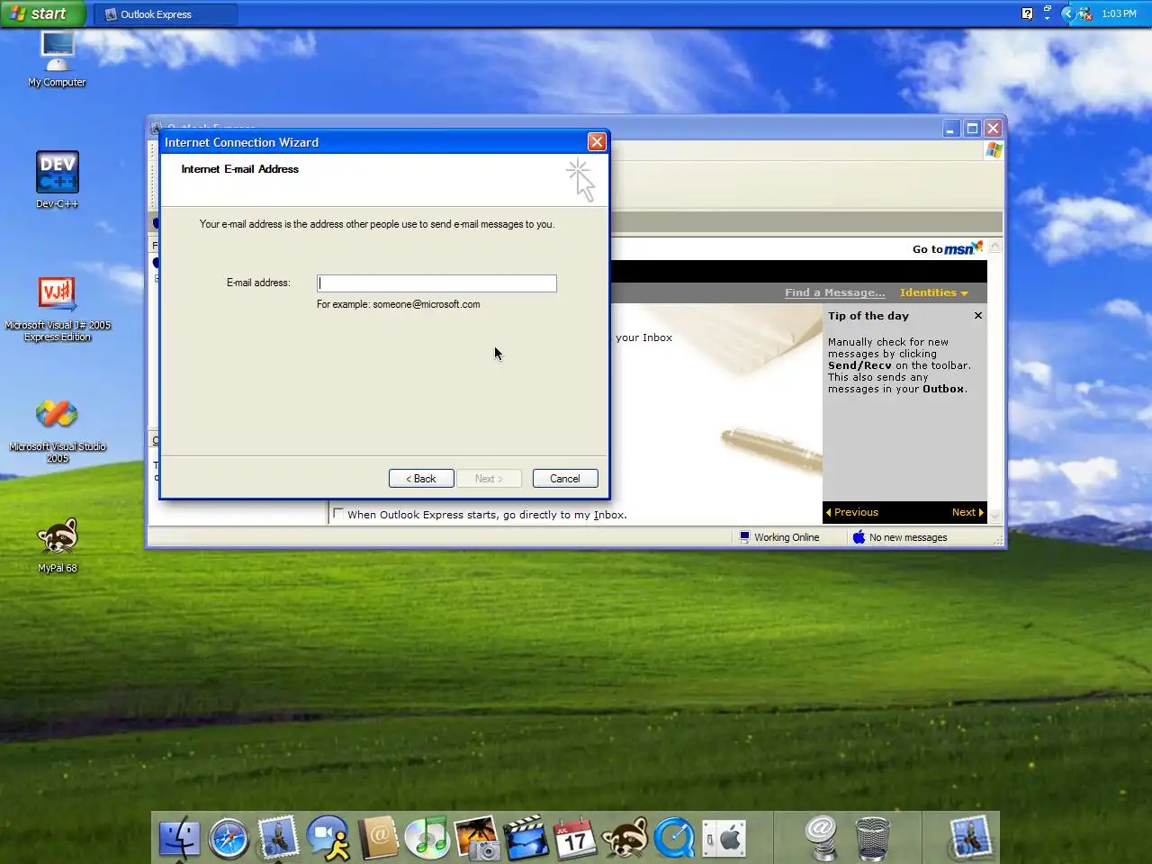Click Outlook Express taskbar button

coord(166,14)
